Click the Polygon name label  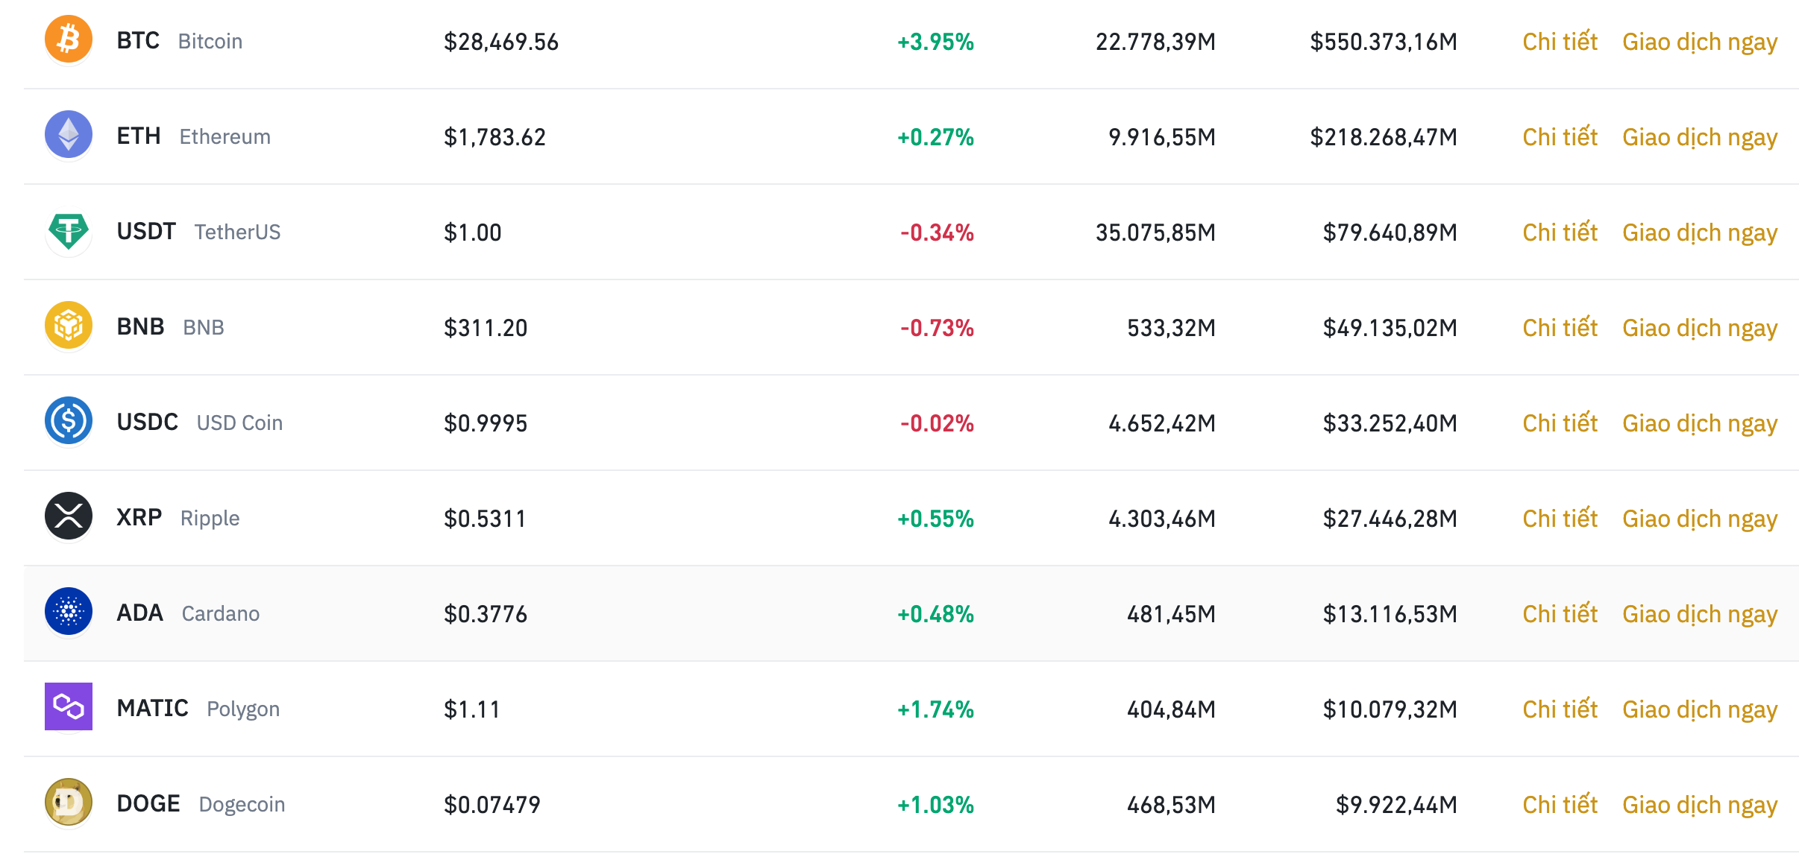pyautogui.click(x=243, y=709)
